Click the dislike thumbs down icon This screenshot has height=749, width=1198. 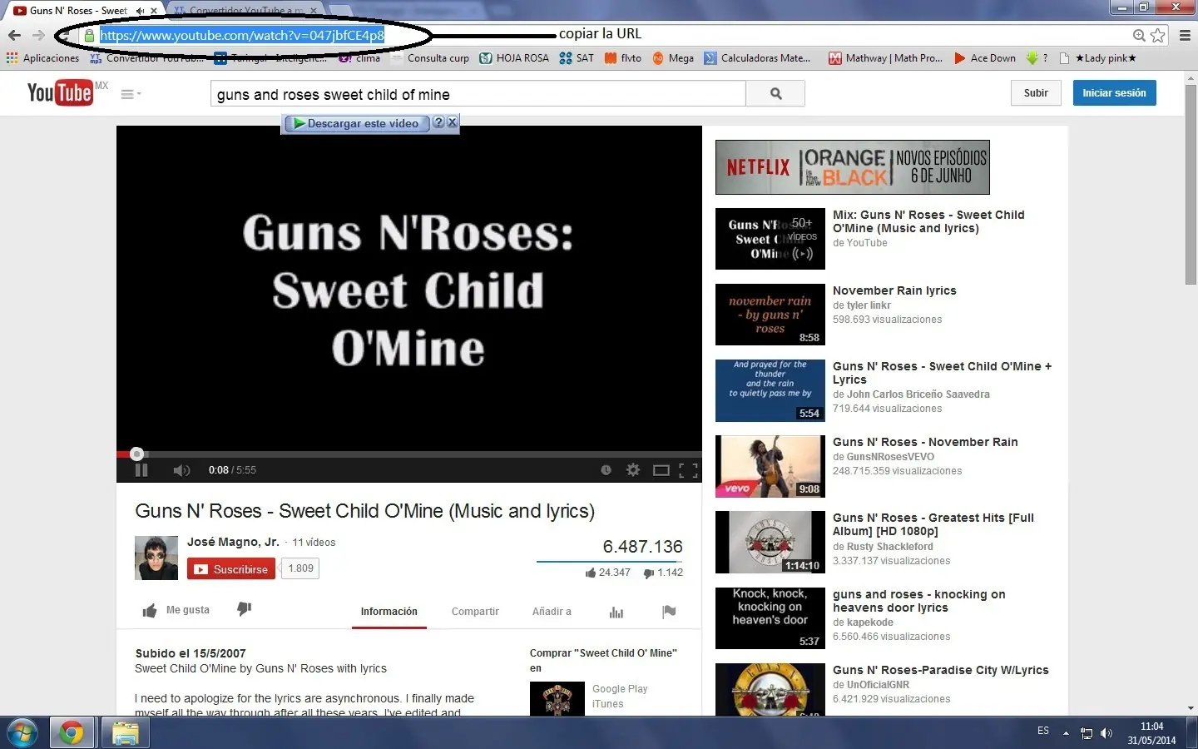[244, 609]
